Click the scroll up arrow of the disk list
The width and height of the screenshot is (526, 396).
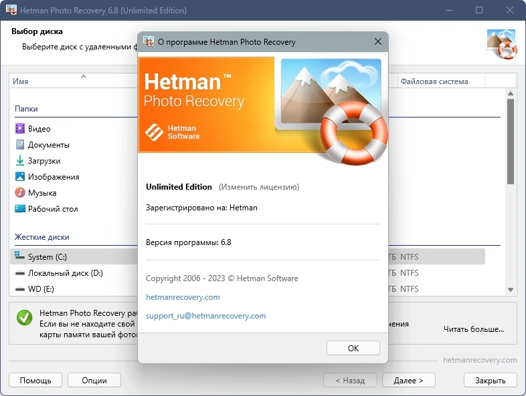pyautogui.click(x=511, y=93)
